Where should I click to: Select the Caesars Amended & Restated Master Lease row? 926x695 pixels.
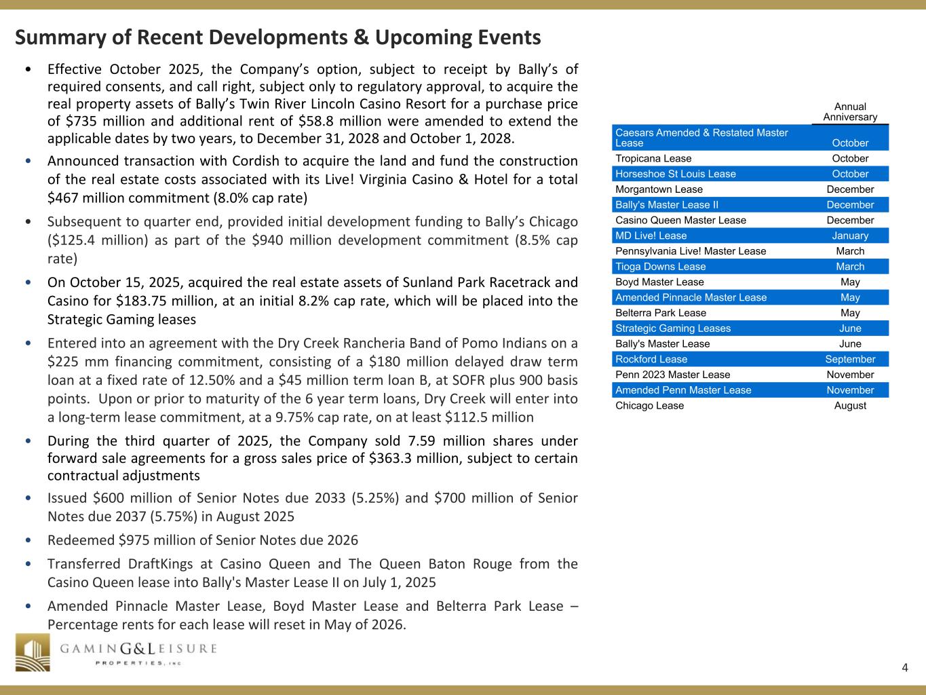(x=750, y=138)
